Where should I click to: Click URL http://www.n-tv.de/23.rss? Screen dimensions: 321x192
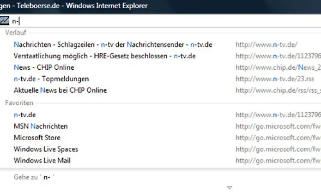coord(275,79)
